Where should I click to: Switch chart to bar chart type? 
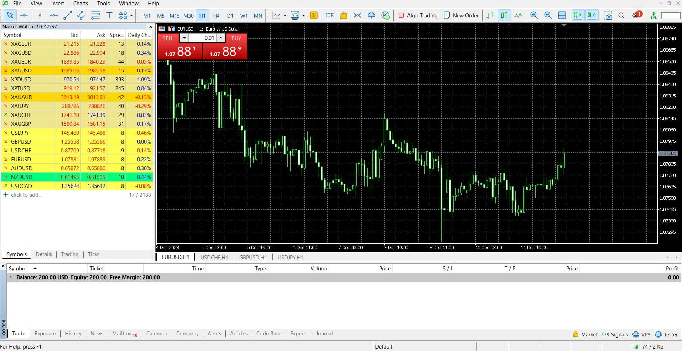pos(490,15)
